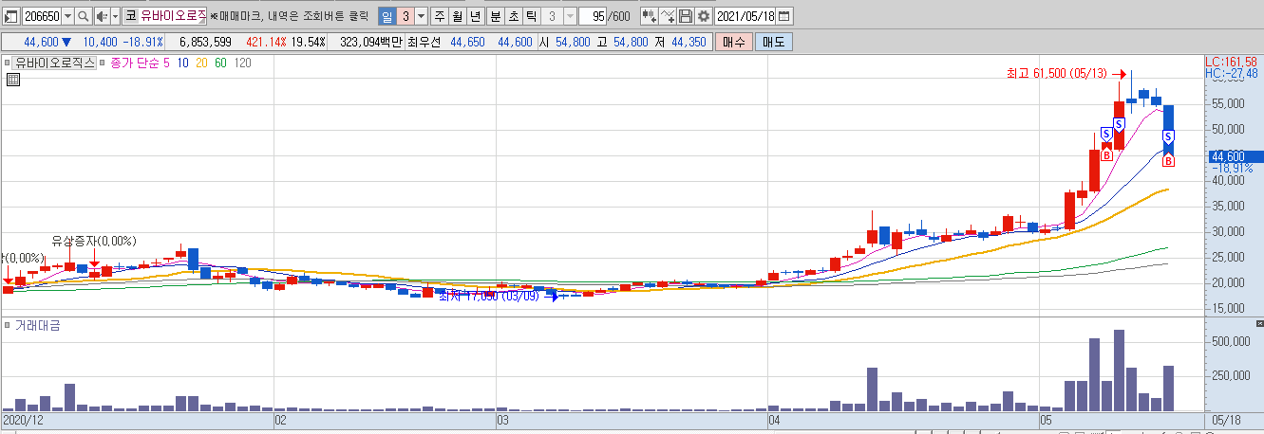Open the gear chart settings icon
This screenshot has height=434, width=1264.
[x=703, y=16]
